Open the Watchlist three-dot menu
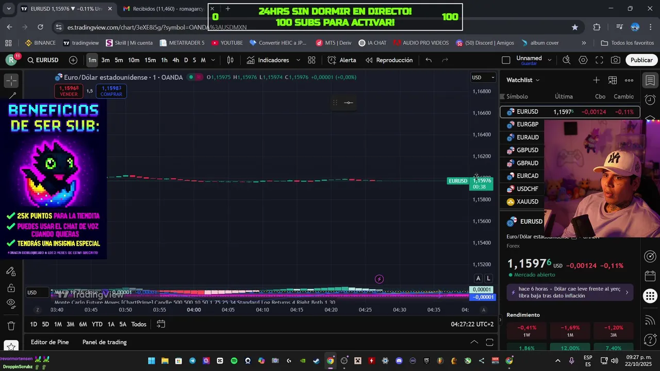Viewport: 660px width, 371px height. point(629,80)
